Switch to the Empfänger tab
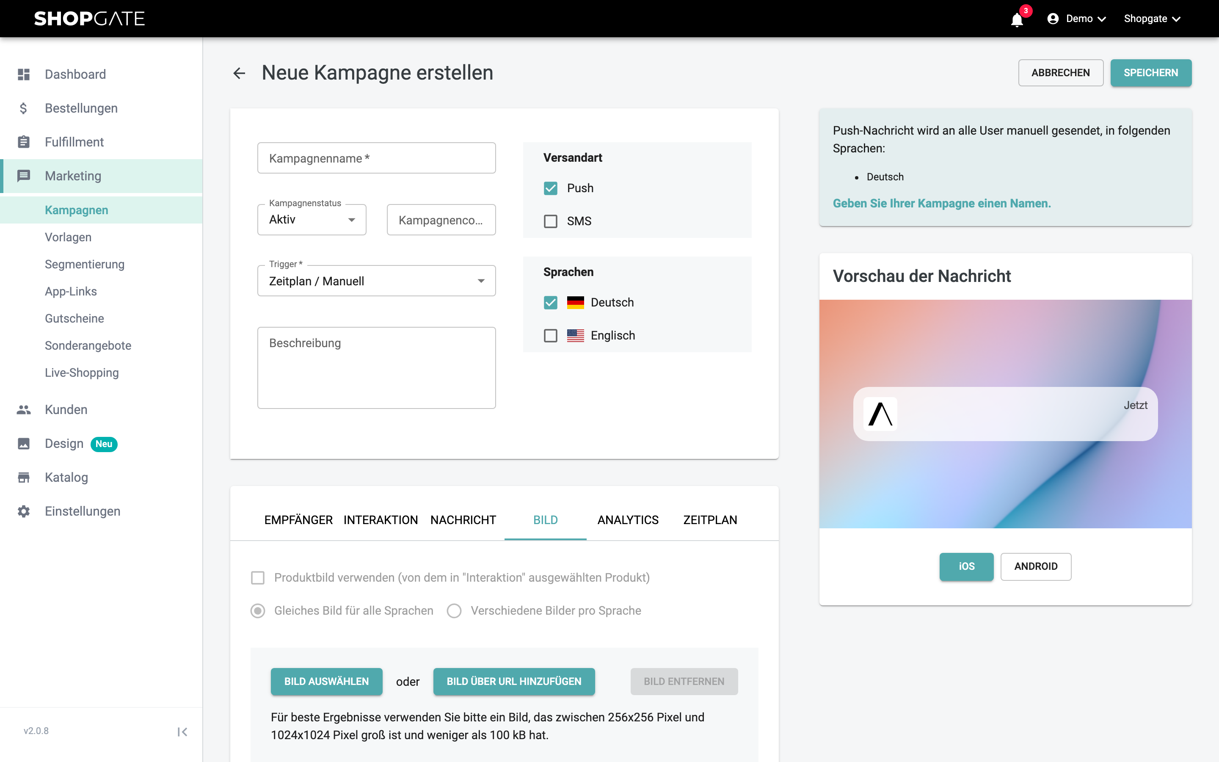Screen dimensions: 1219x762 point(298,520)
